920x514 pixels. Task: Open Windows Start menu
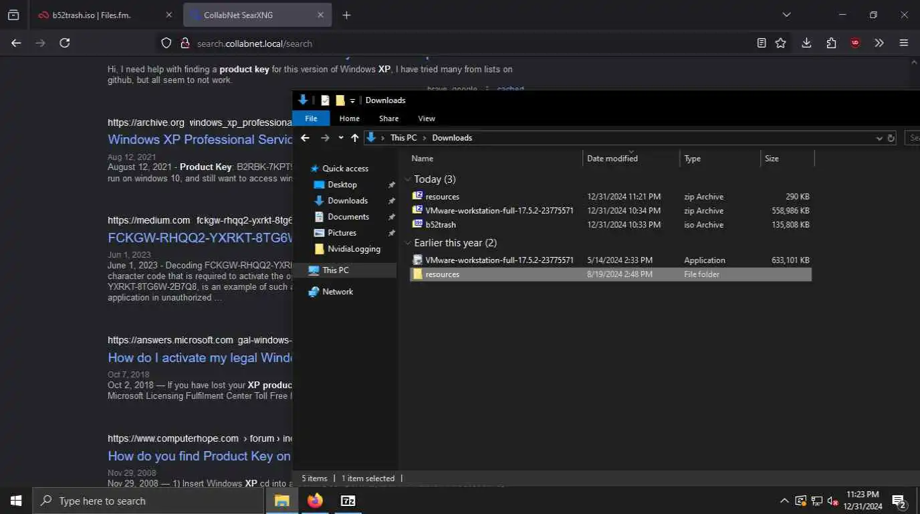[x=16, y=501]
